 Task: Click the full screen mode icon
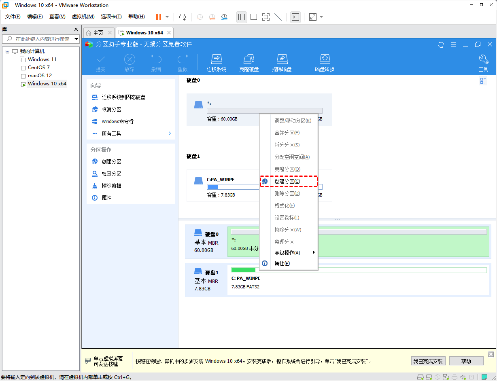(x=266, y=17)
